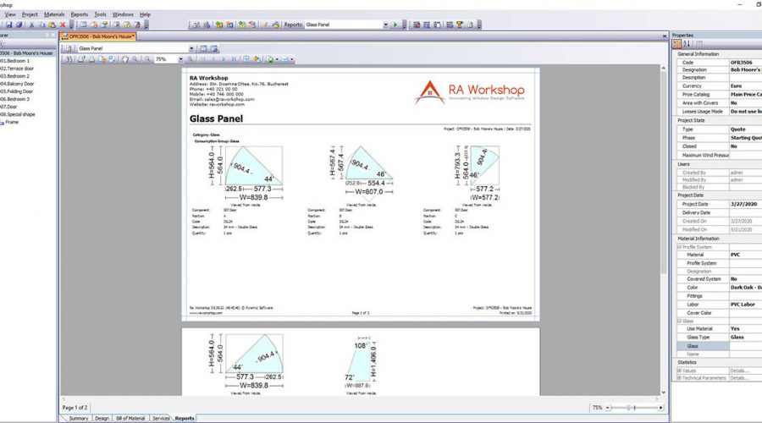Click the Glass Type property row
This screenshot has height=423, width=762.
[719, 337]
